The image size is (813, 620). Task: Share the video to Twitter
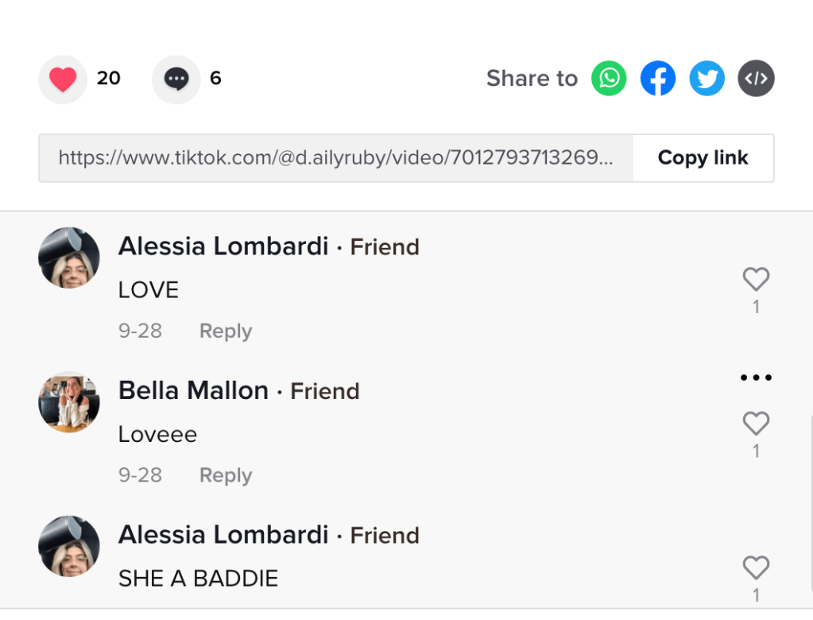pyautogui.click(x=707, y=79)
